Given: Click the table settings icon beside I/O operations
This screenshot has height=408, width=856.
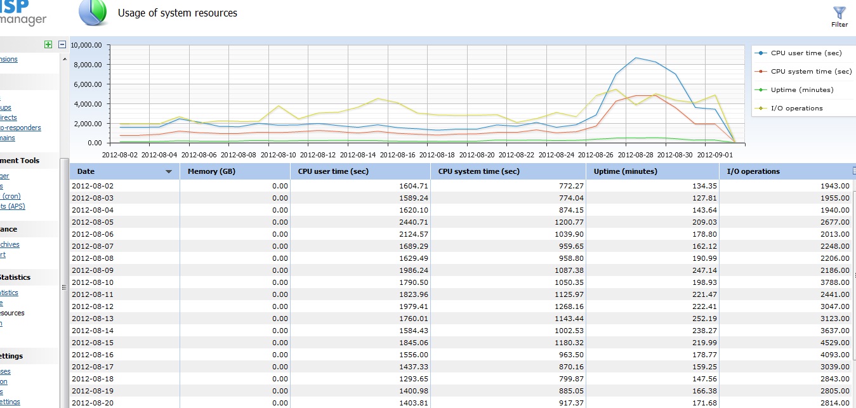Looking at the screenshot, I should pos(853,171).
